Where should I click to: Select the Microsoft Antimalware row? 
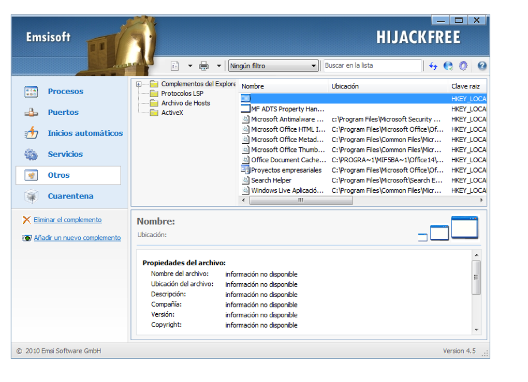point(363,119)
